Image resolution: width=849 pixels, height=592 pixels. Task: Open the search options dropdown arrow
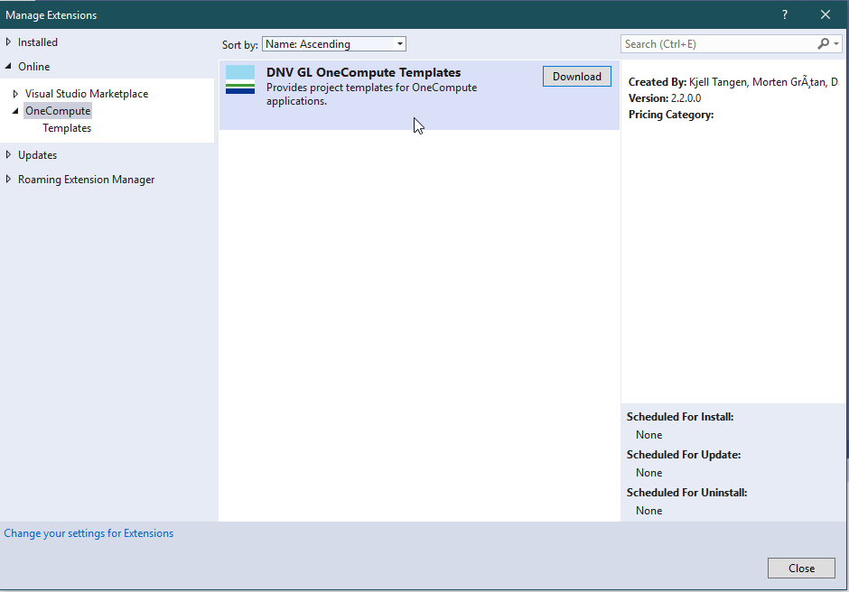pyautogui.click(x=836, y=43)
